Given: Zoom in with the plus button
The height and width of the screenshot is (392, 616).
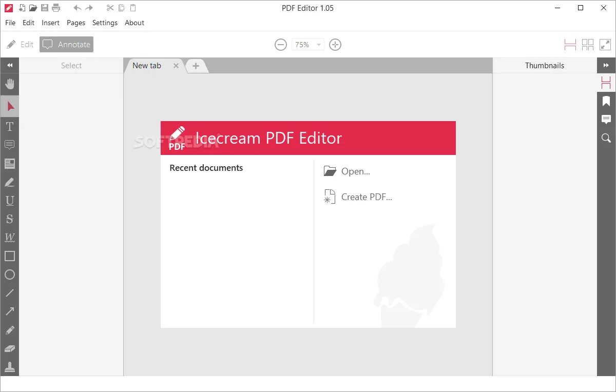Looking at the screenshot, I should click(335, 45).
